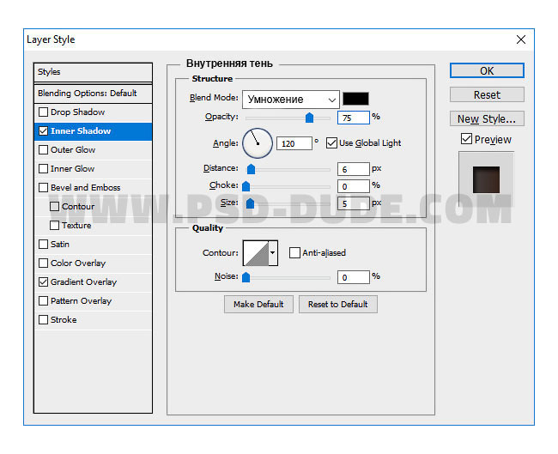Close the Layer Style dialog
The height and width of the screenshot is (454, 558).
point(520,39)
